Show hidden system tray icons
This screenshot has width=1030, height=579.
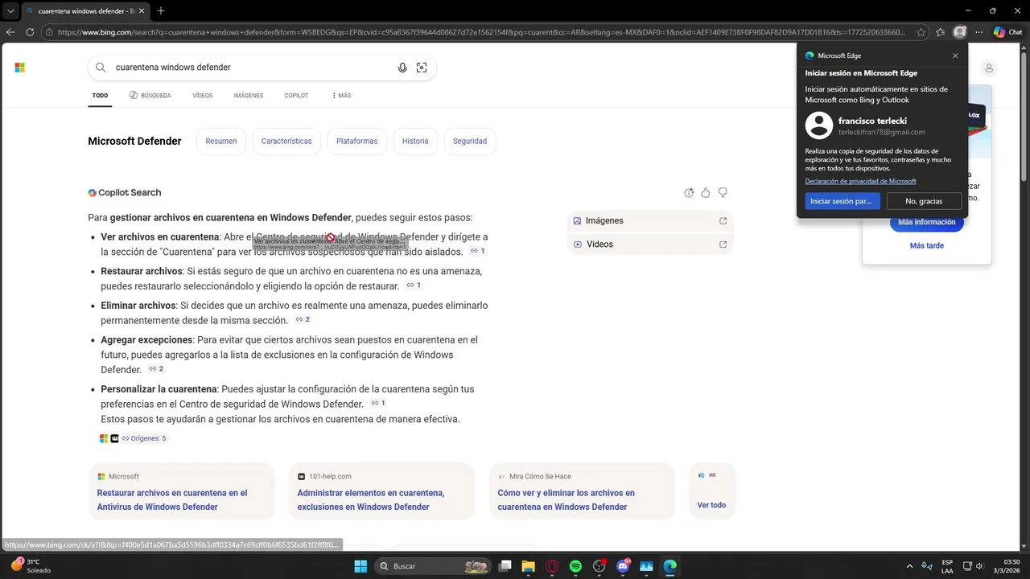(x=909, y=566)
